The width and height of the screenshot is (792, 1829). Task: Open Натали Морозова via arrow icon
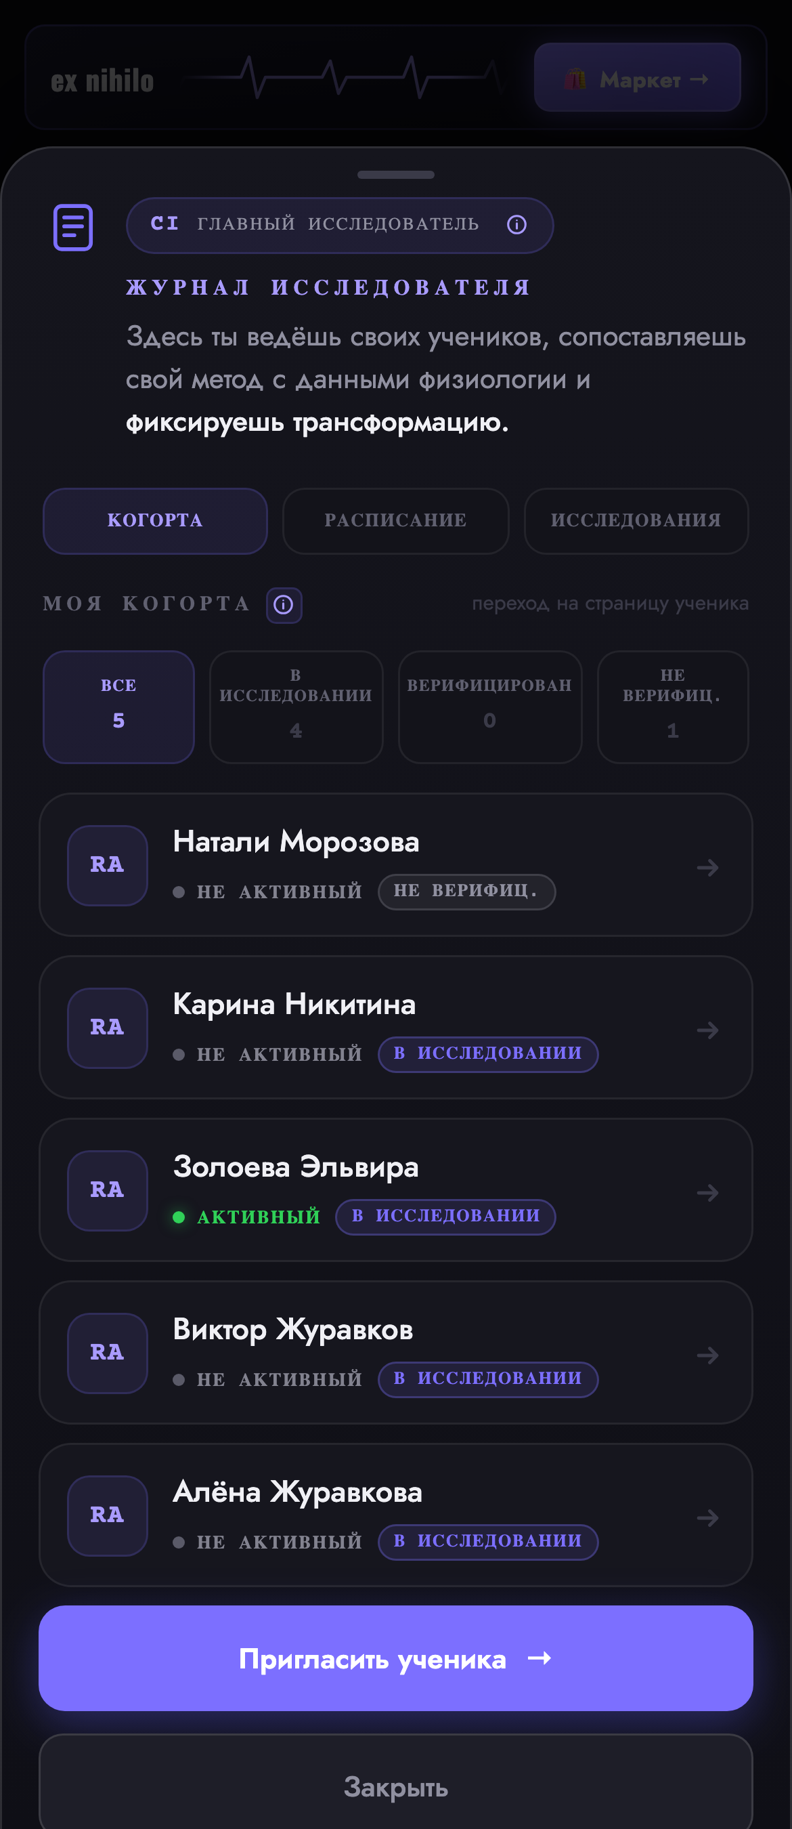point(707,868)
